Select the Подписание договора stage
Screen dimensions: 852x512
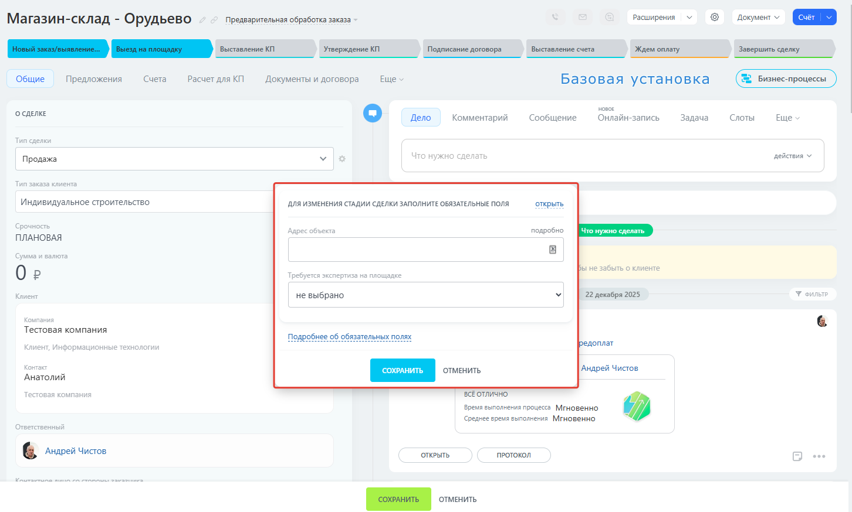pyautogui.click(x=473, y=49)
